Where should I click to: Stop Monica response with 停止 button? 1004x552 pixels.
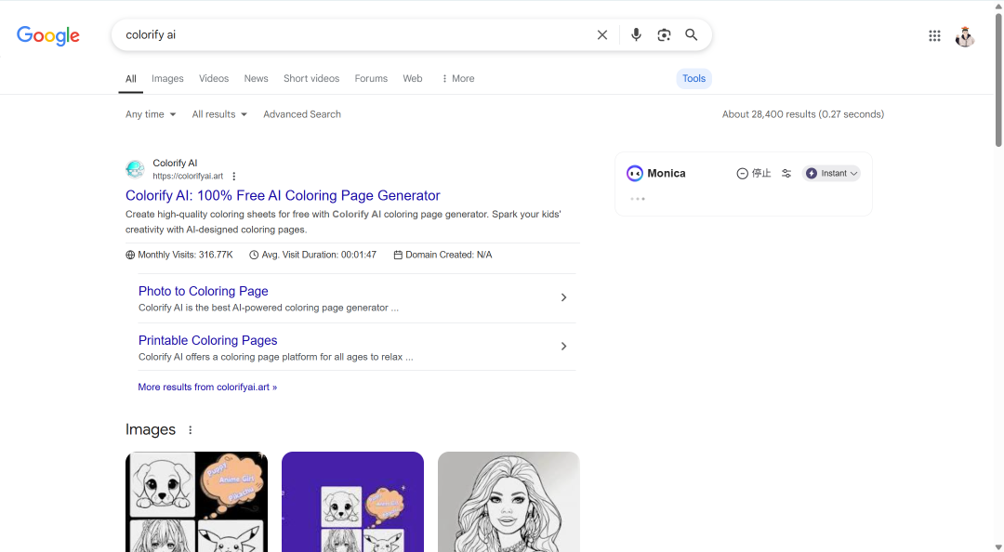click(x=754, y=173)
